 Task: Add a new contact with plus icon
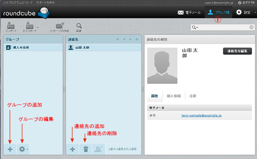(72, 149)
